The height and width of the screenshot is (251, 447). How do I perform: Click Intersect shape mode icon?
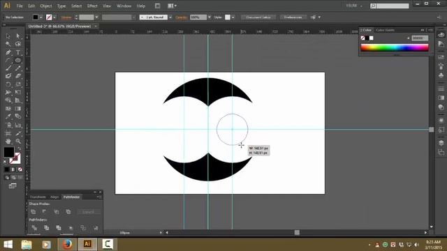pyautogui.click(x=56, y=212)
